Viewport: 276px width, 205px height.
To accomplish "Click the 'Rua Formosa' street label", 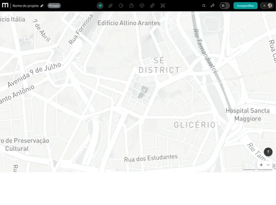I will point(81,29).
